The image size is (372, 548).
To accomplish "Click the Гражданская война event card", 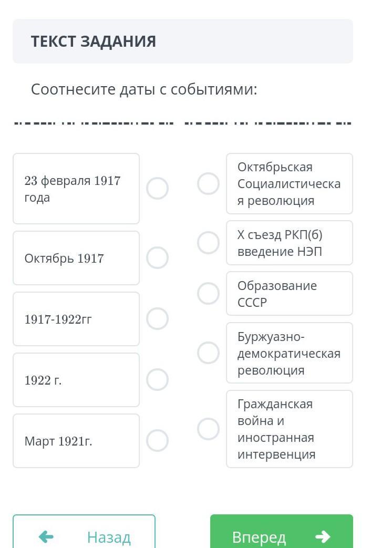I will 289,429.
